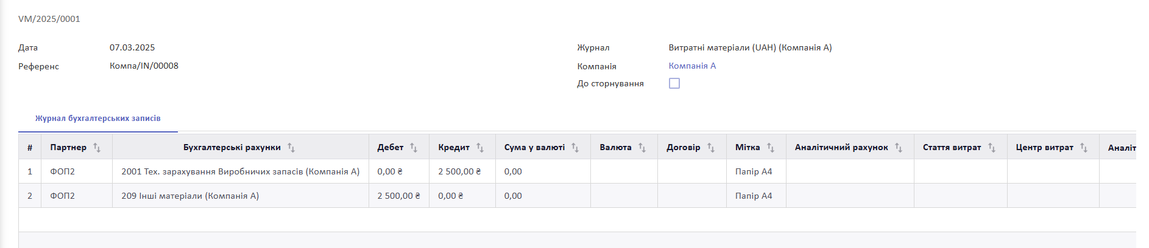Open the Компанія А link

pyautogui.click(x=692, y=66)
